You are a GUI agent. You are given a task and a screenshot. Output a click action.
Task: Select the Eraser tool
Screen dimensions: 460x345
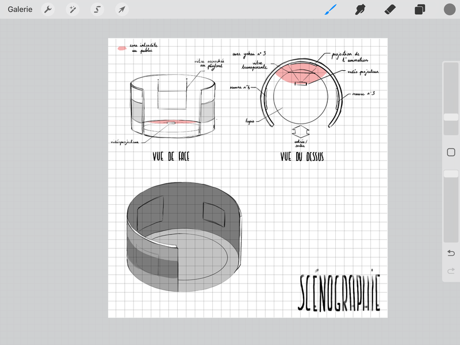[390, 10]
